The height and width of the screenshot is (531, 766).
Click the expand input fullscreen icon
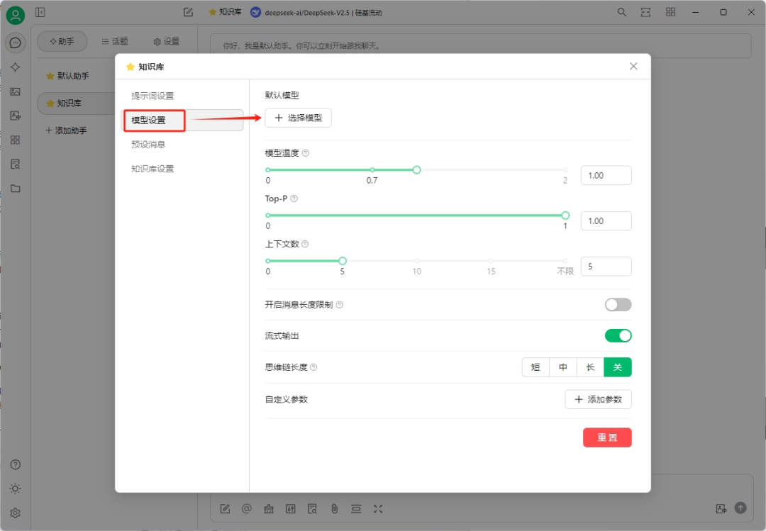click(x=378, y=509)
